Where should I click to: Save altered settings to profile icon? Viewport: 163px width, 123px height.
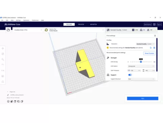154,48
